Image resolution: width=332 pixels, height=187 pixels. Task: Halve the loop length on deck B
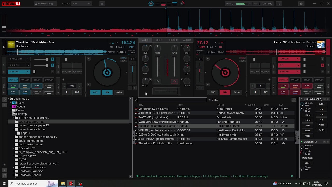(252, 86)
